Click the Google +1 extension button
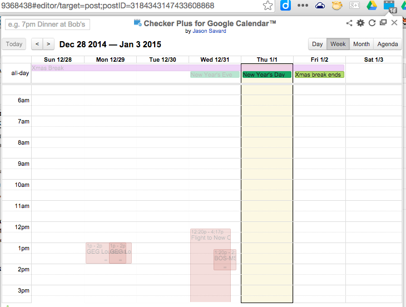Viewport: 406px width, 307px height. pyautogui.click(x=354, y=6)
